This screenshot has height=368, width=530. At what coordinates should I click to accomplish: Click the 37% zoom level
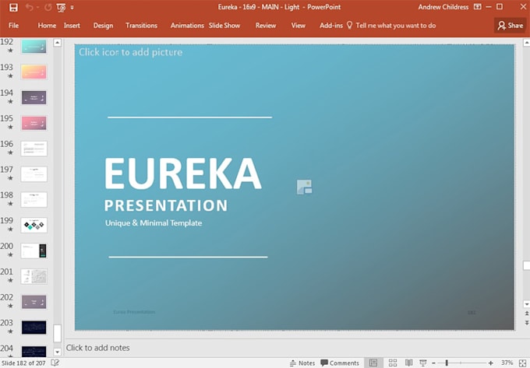(x=507, y=363)
